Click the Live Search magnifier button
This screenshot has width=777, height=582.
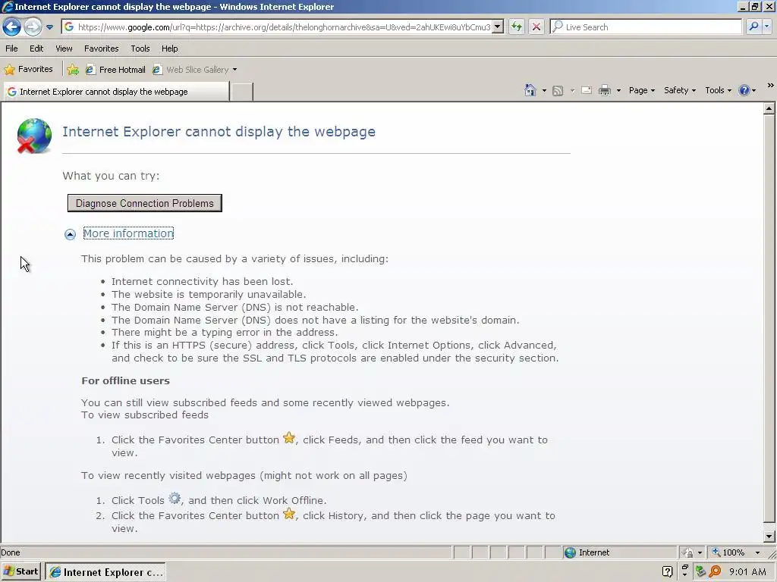753,27
